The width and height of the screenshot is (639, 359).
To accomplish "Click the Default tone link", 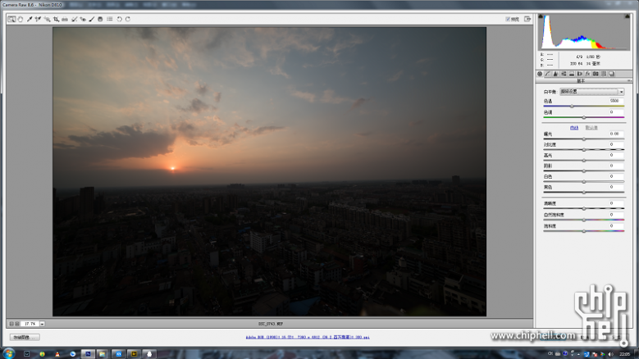I will pos(591,128).
